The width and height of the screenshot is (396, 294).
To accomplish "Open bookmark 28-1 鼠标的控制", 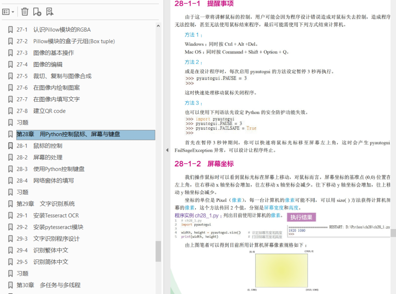I will pos(39,146).
